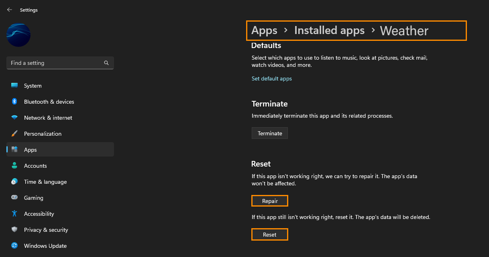Screen dimensions: 489x257
Task: Click the Settings window title text
Action: 29,10
